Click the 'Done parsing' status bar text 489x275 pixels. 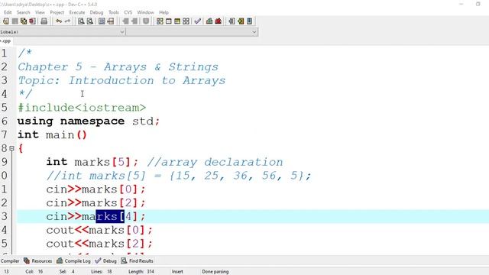[215, 272]
